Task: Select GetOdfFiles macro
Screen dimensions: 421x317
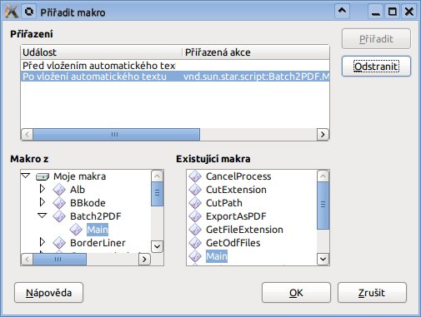Action: 233,243
